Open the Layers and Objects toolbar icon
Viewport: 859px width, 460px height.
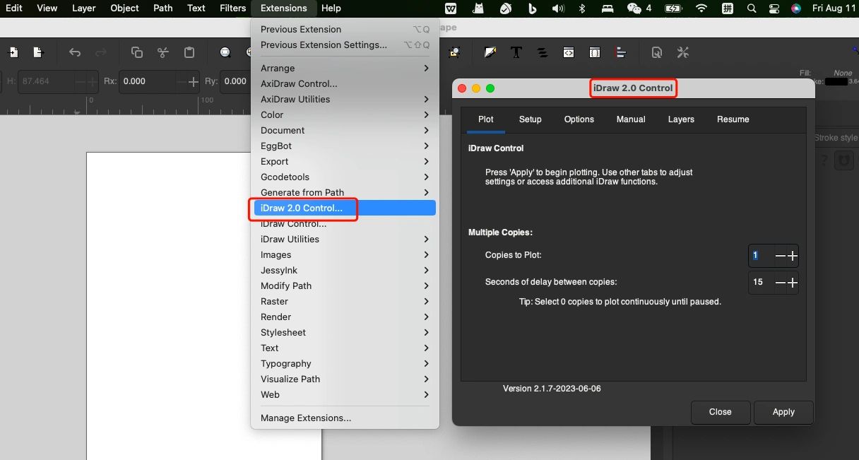click(543, 52)
